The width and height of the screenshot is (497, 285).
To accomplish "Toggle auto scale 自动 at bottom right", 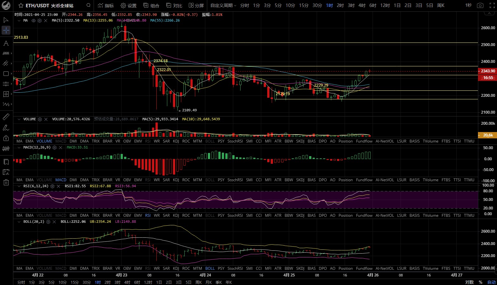I will click(491, 282).
